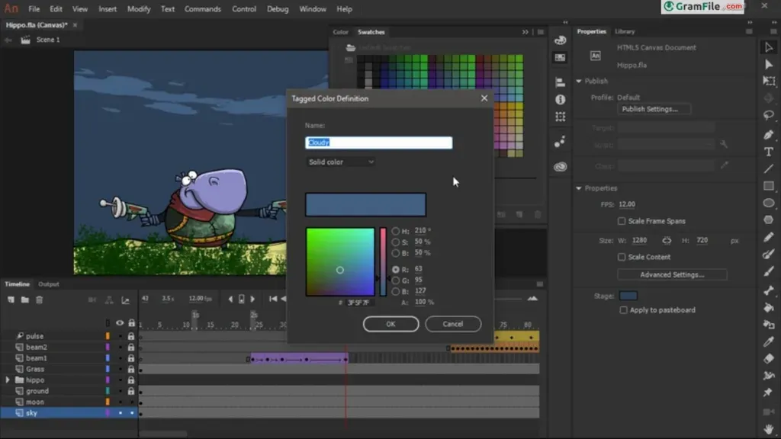The image size is (781, 439).
Task: Select the Subselection tool
Action: (x=769, y=64)
